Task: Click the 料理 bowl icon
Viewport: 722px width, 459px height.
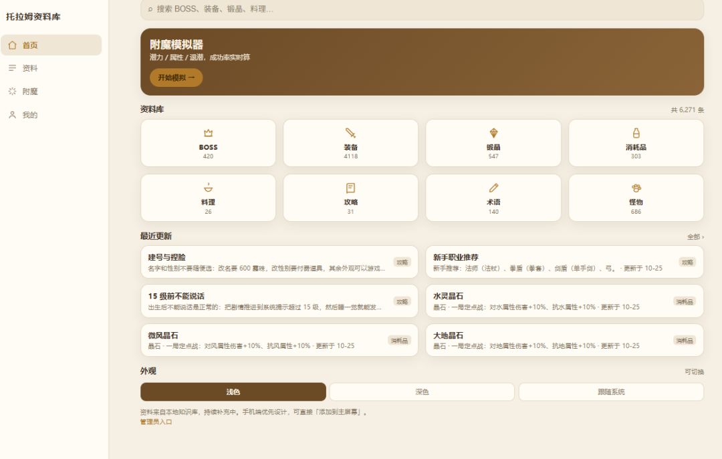Action: [x=208, y=188]
